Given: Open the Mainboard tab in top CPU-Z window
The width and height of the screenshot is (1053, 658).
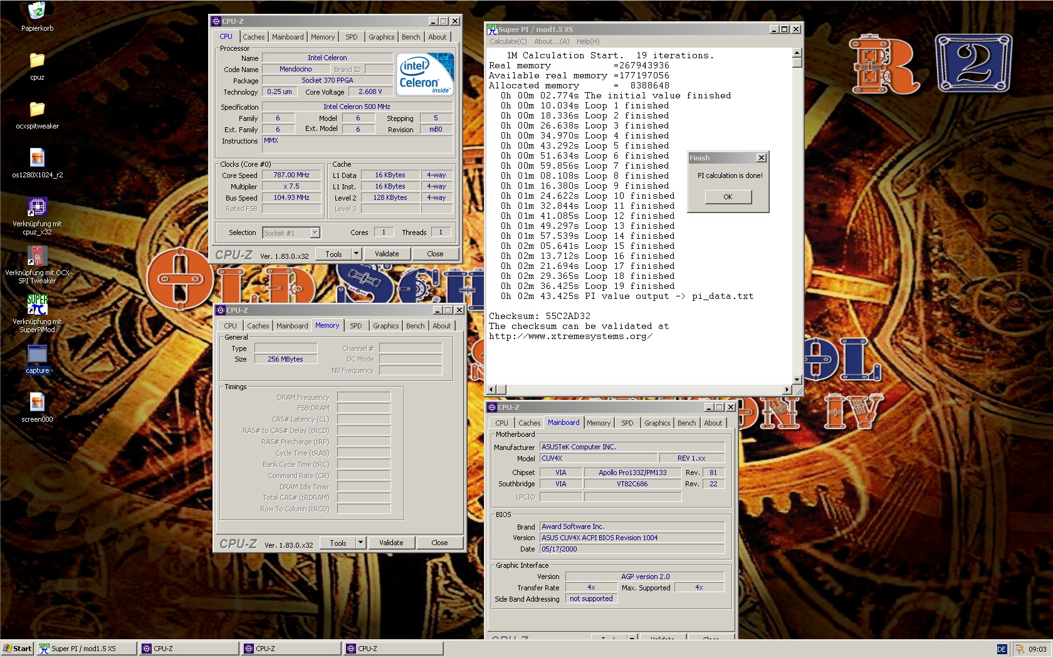Looking at the screenshot, I should click(x=288, y=37).
